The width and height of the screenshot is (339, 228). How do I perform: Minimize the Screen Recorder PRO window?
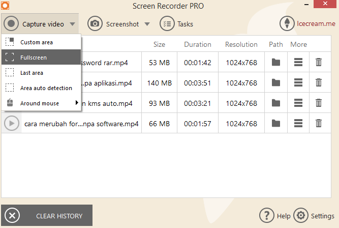pos(306,5)
